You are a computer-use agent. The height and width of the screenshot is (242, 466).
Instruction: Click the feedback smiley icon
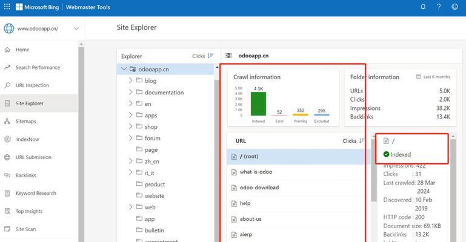click(454, 7)
